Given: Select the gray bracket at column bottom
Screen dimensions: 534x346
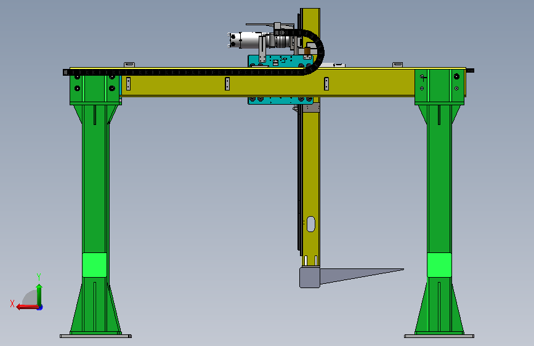Looking at the screenshot, I should coord(310,278).
